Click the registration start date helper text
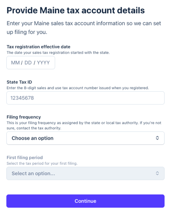 [x=58, y=52]
